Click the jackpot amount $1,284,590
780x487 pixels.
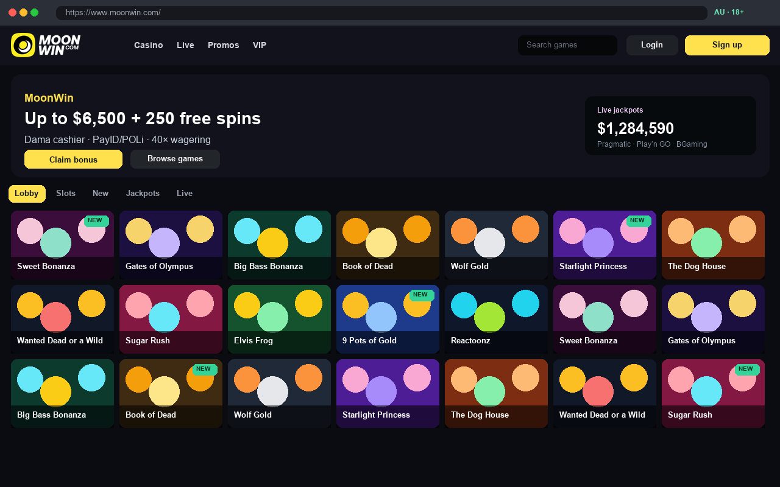pos(636,128)
